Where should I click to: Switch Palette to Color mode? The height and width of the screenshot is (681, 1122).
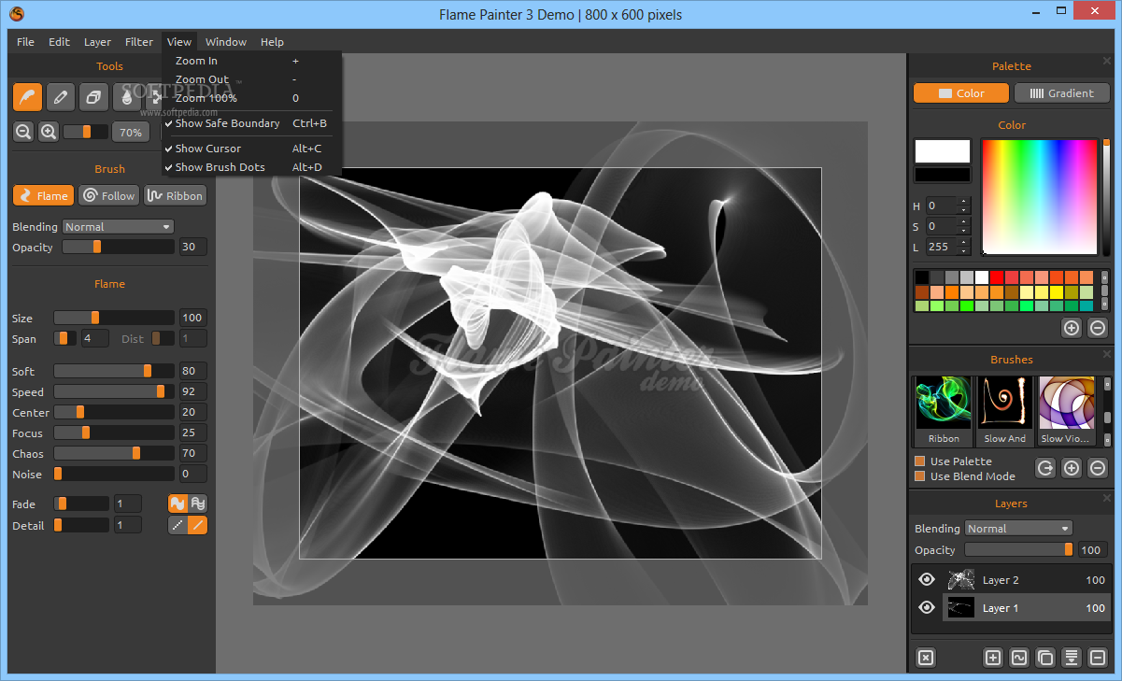click(961, 93)
